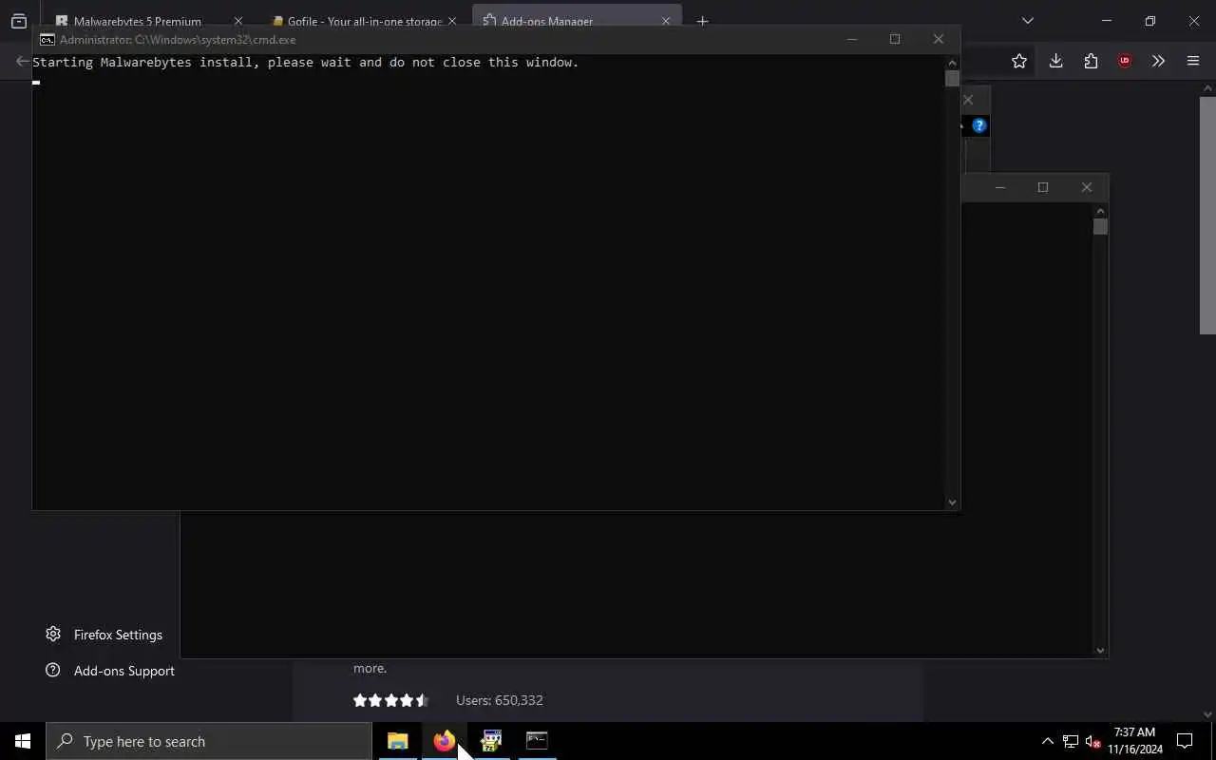Switch to Command Prompt on the taskbar
Image resolution: width=1216 pixels, height=760 pixels.
537,741
